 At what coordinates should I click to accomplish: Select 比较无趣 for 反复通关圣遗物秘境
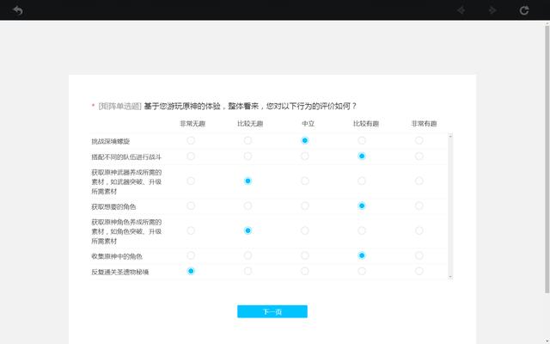point(247,271)
